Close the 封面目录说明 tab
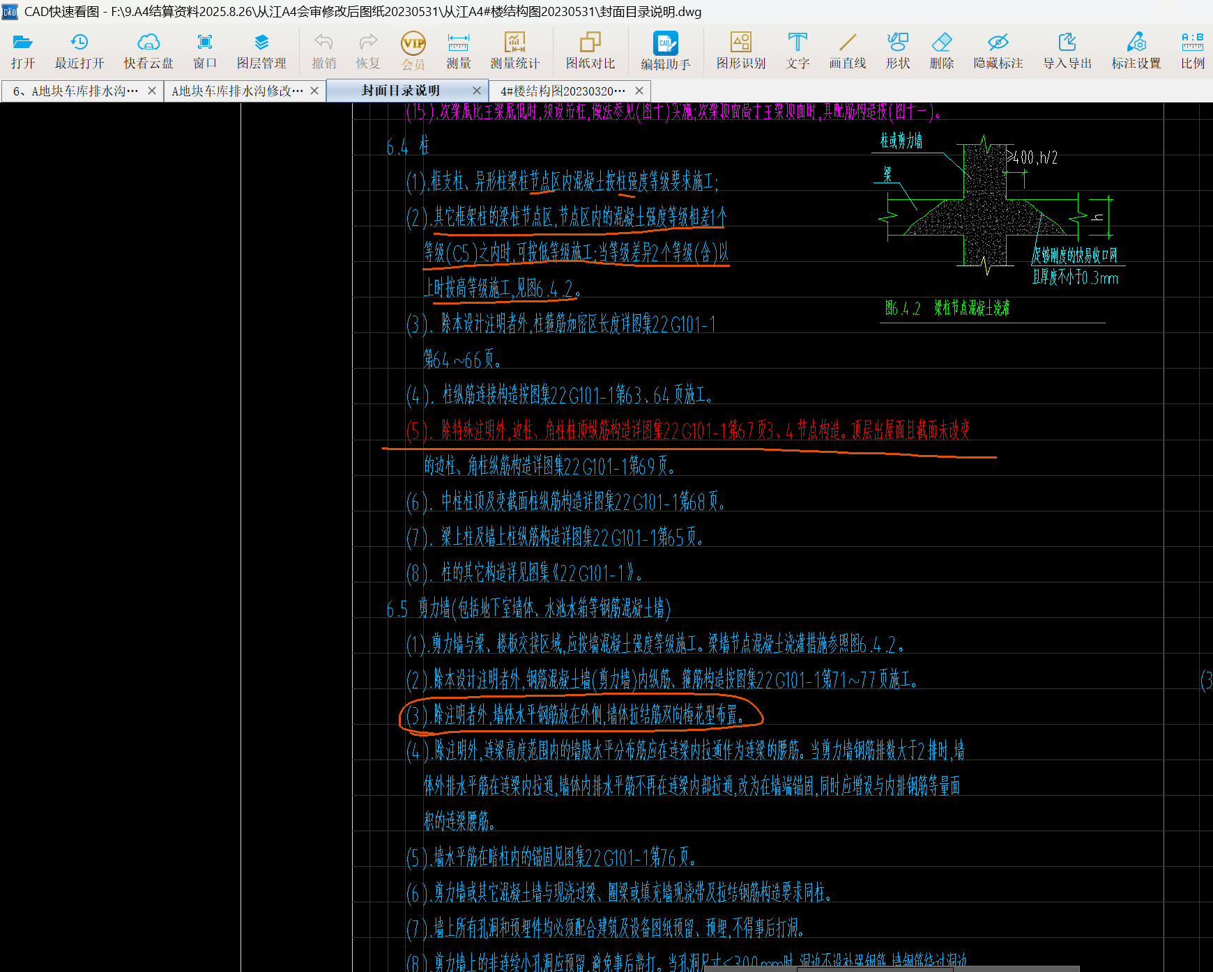The height and width of the screenshot is (972, 1213). [x=477, y=91]
